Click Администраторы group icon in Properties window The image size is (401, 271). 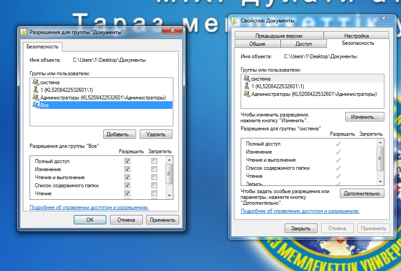click(x=247, y=94)
